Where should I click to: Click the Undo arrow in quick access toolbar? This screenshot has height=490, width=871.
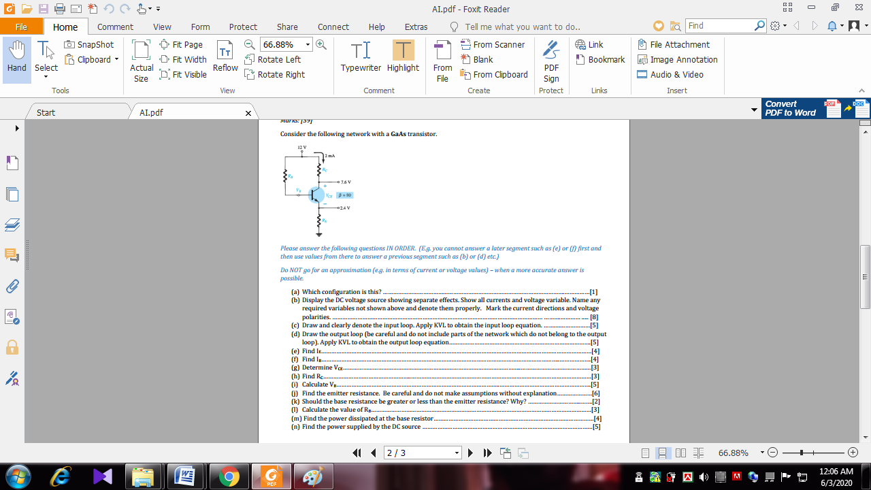point(108,9)
